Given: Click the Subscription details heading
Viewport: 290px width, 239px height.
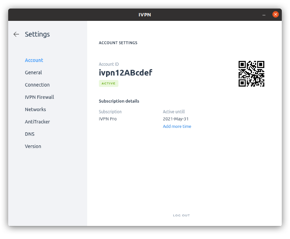Looking at the screenshot, I should click(x=119, y=101).
